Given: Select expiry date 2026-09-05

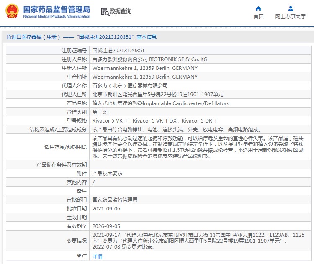Looking at the screenshot, I should [x=106, y=226].
